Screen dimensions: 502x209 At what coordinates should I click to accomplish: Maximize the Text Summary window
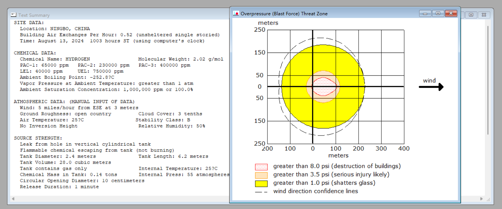pyautogui.click(x=471, y=15)
